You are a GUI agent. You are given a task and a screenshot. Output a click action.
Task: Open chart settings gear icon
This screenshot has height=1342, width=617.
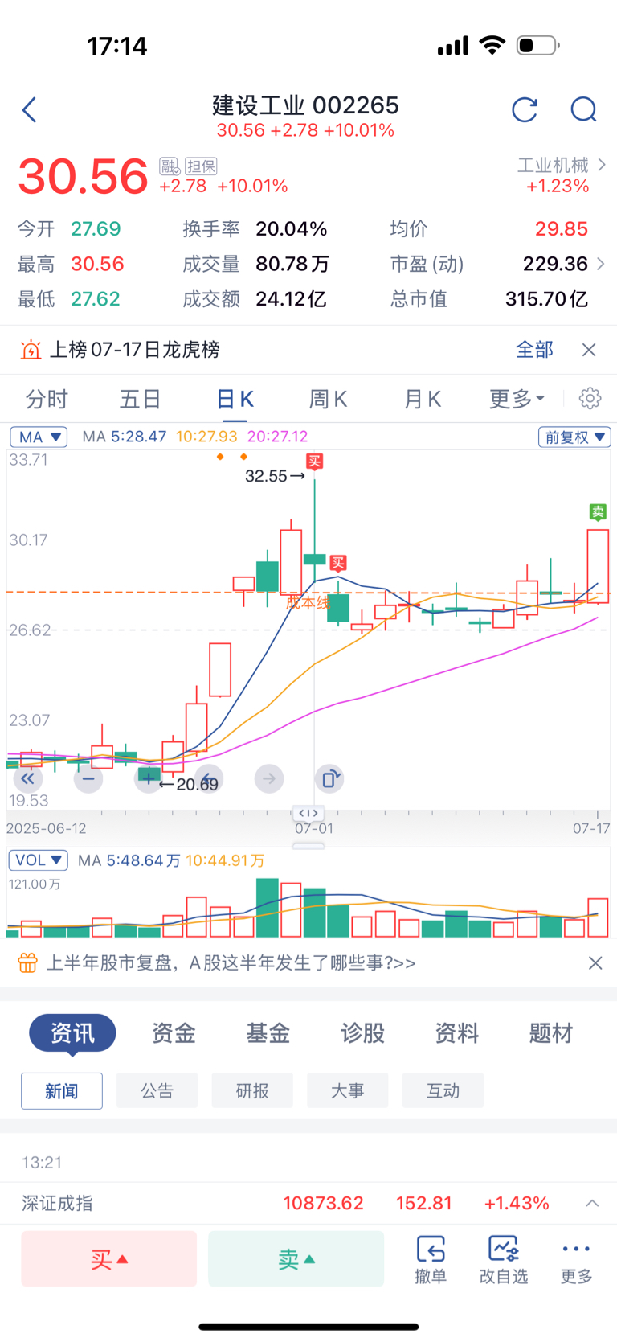point(590,398)
